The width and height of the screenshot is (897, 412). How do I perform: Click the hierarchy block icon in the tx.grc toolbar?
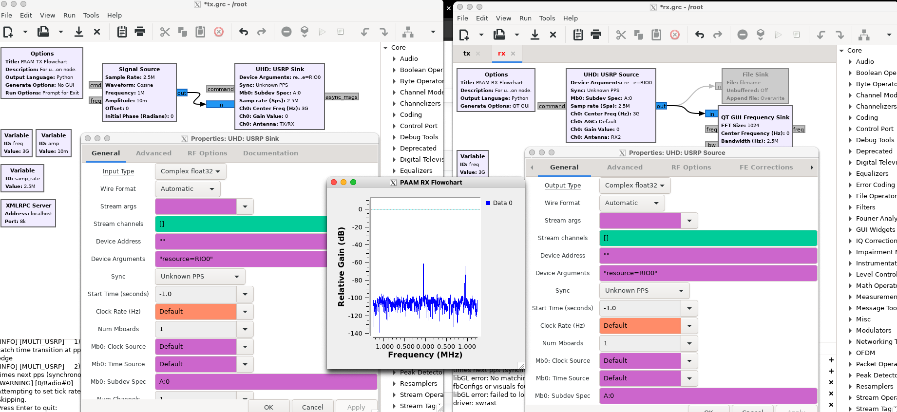tap(408, 32)
